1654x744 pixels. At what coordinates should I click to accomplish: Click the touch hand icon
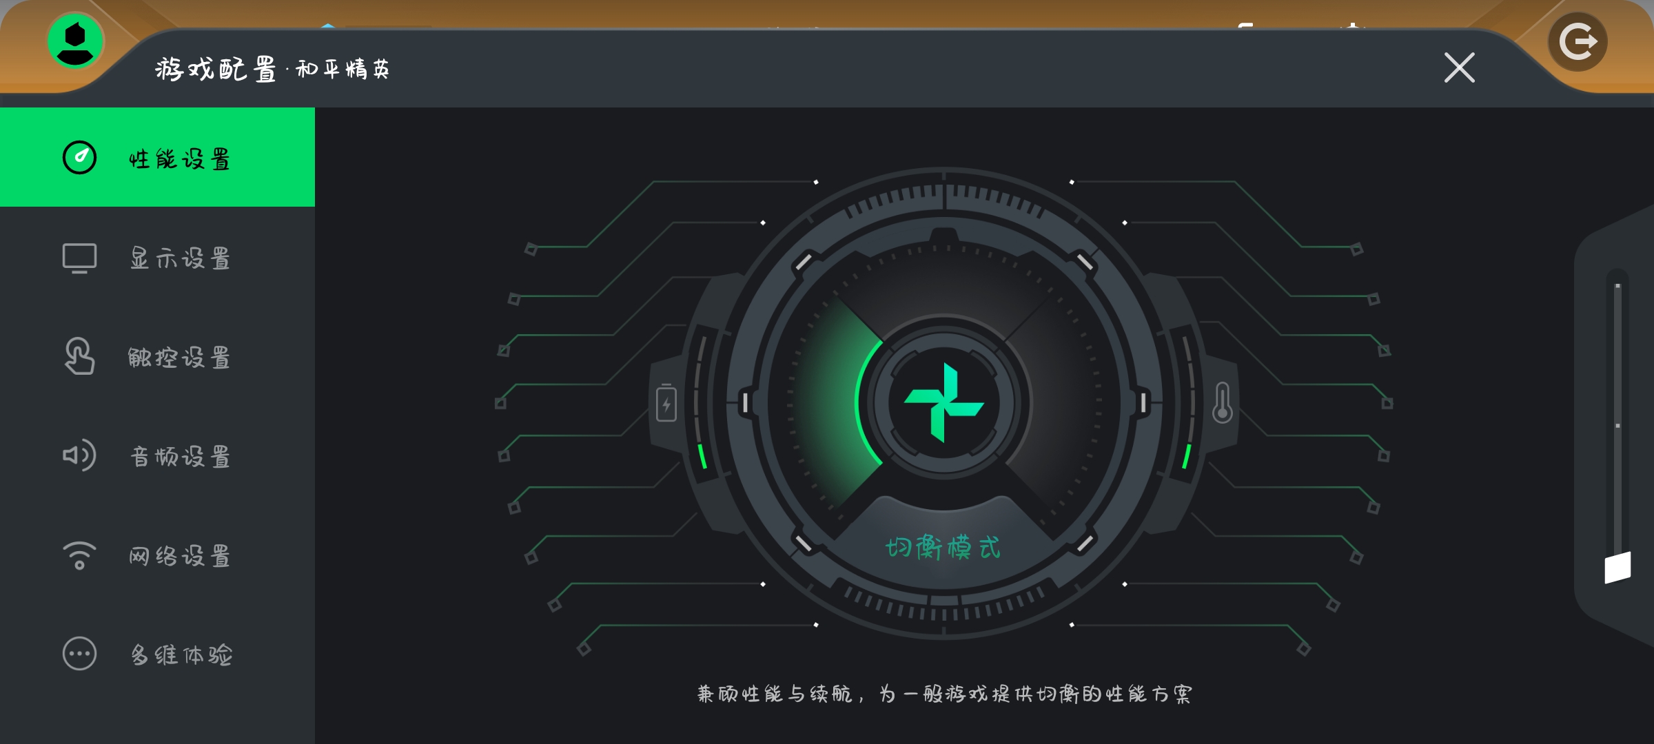(x=79, y=356)
